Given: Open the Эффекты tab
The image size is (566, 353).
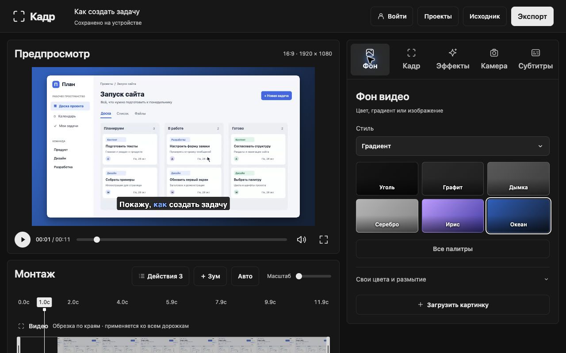Looking at the screenshot, I should 453,60.
